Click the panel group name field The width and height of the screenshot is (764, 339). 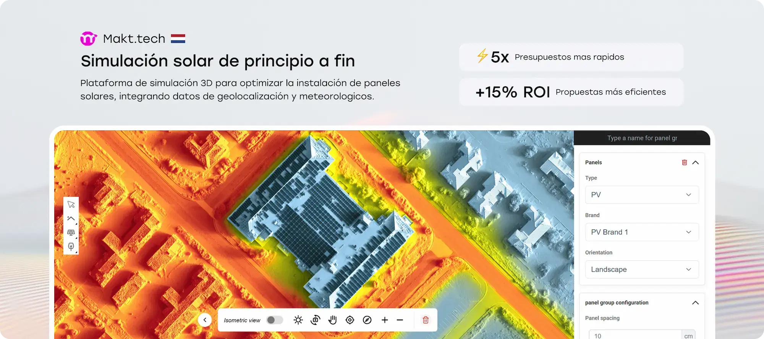pyautogui.click(x=642, y=138)
